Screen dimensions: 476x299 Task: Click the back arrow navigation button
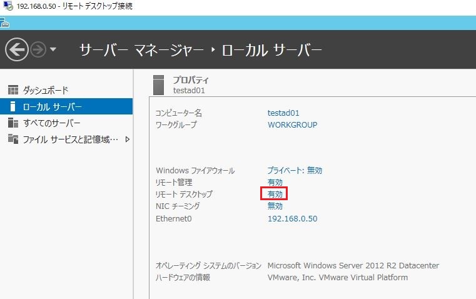click(16, 49)
